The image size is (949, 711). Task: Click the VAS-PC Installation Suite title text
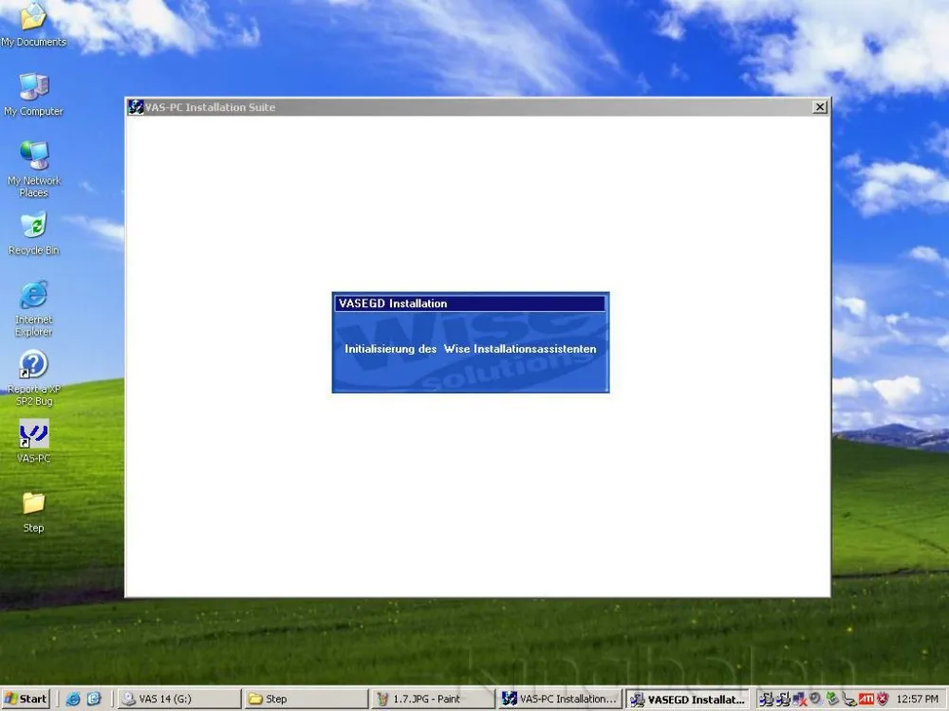[x=210, y=107]
